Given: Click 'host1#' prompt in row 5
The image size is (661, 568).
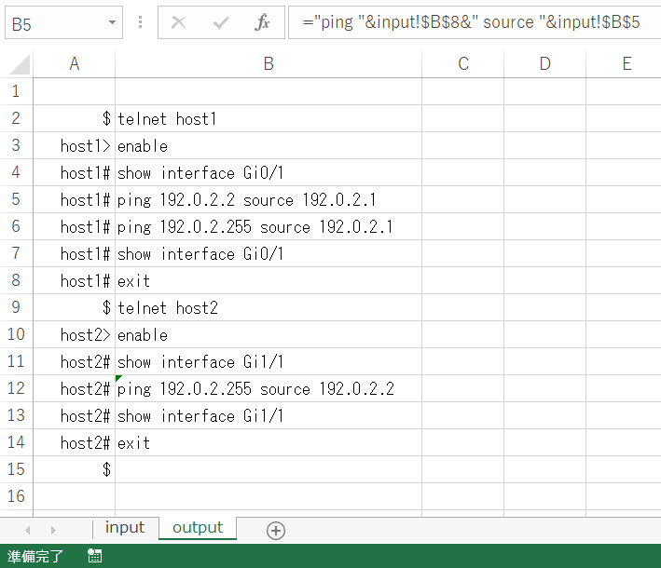Looking at the screenshot, I should click(x=85, y=199).
